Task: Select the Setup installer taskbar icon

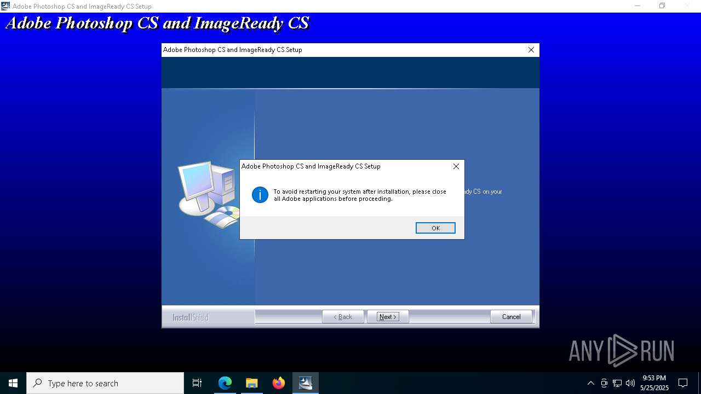Action: pyautogui.click(x=306, y=383)
